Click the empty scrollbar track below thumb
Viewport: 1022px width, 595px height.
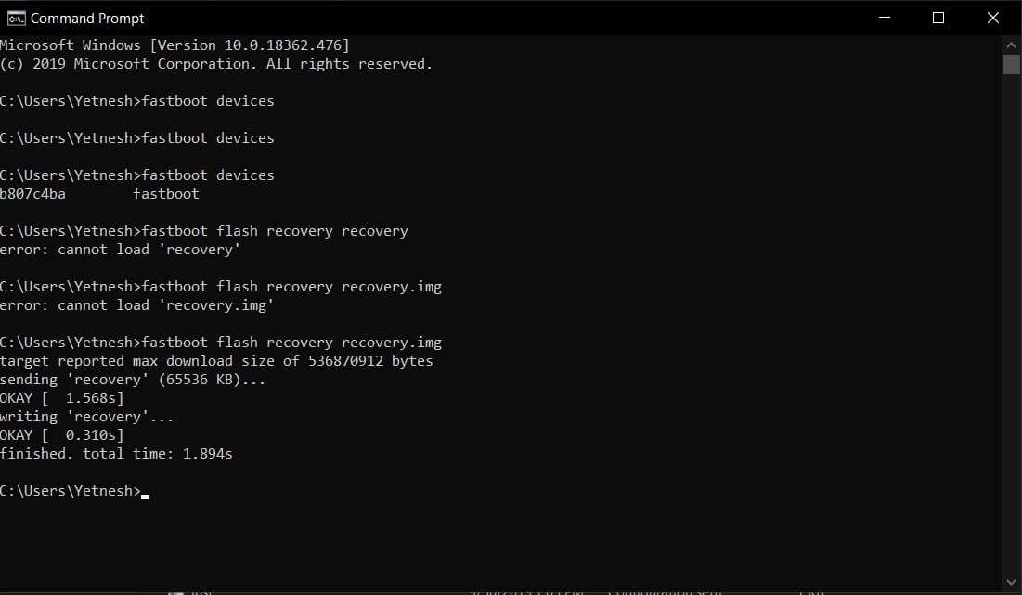1012,325
